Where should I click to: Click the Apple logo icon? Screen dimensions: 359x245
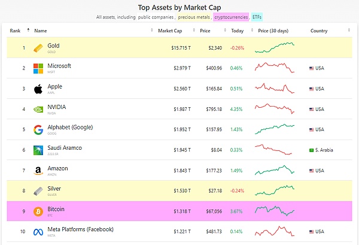pos(38,89)
